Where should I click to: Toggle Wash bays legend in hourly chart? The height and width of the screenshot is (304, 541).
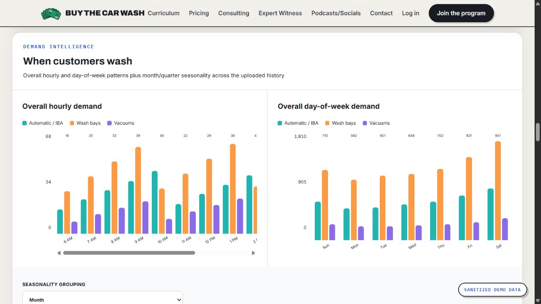pyautogui.click(x=85, y=123)
